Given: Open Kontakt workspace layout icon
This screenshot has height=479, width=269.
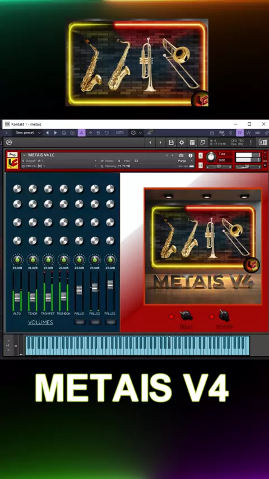Looking at the screenshot, I should coord(192,142).
